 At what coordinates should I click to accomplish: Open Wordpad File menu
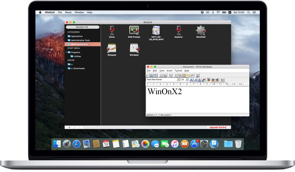click(x=148, y=71)
